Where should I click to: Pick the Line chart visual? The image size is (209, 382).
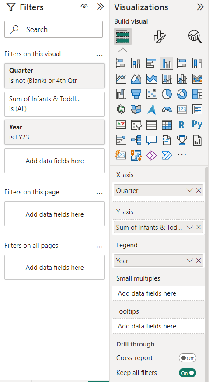tap(121, 79)
